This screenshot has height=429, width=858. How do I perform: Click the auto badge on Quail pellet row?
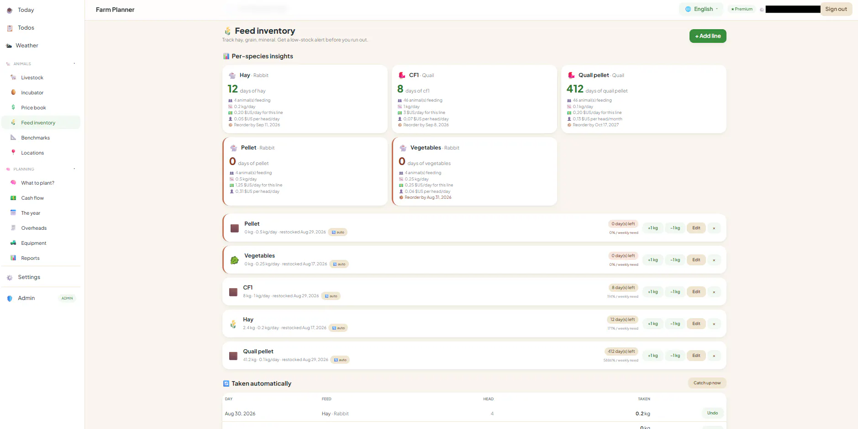[340, 360]
